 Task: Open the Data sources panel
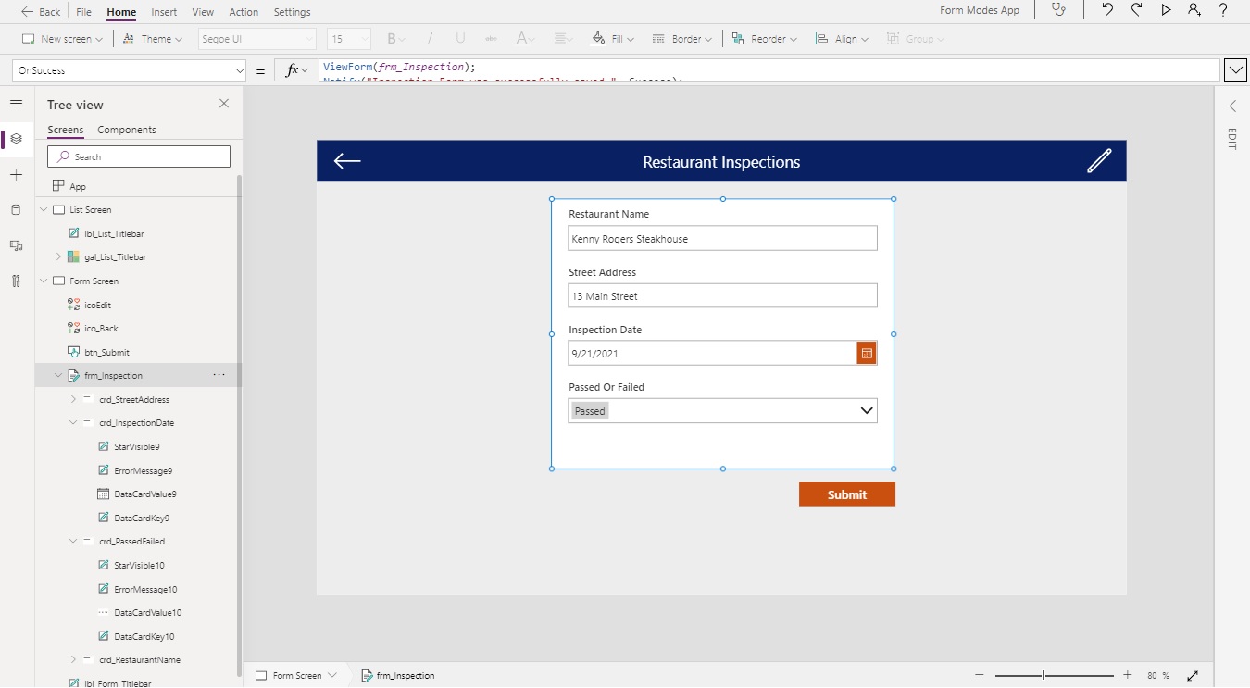16,209
